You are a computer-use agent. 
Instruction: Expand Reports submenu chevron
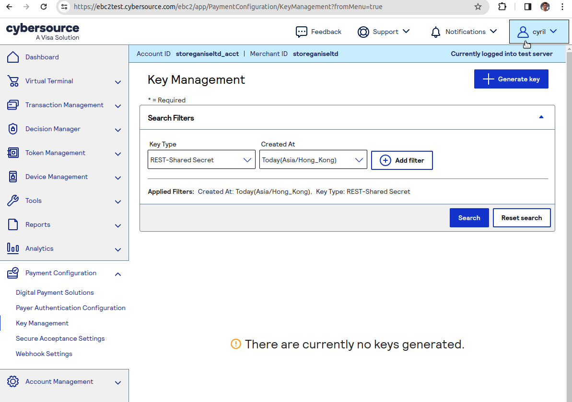118,226
